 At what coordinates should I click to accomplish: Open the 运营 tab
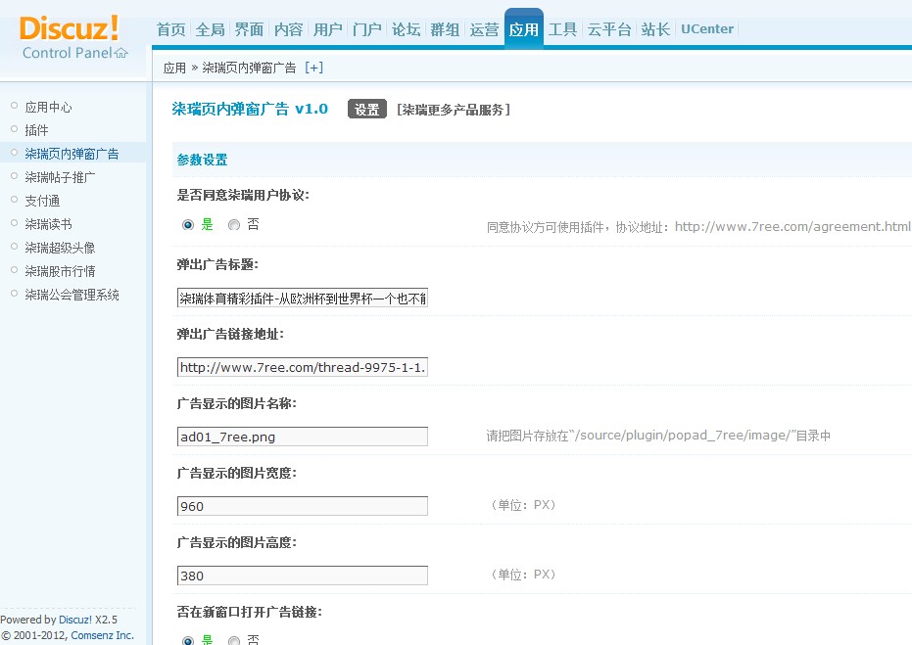point(485,29)
